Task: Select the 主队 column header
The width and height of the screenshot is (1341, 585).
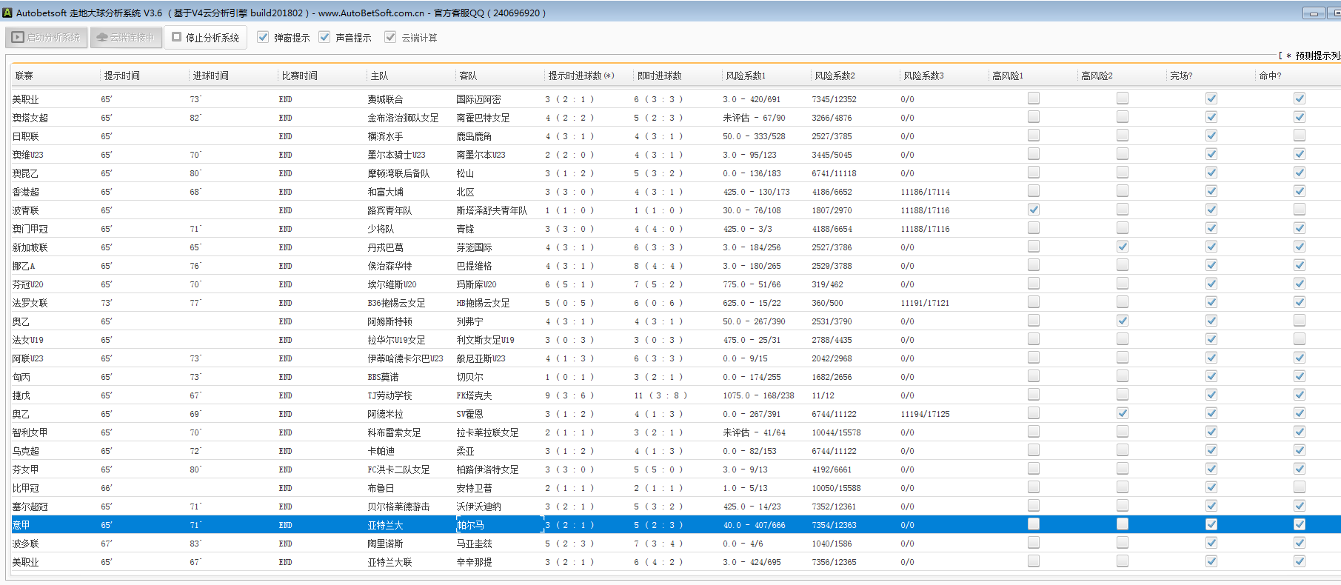Action: coord(379,76)
